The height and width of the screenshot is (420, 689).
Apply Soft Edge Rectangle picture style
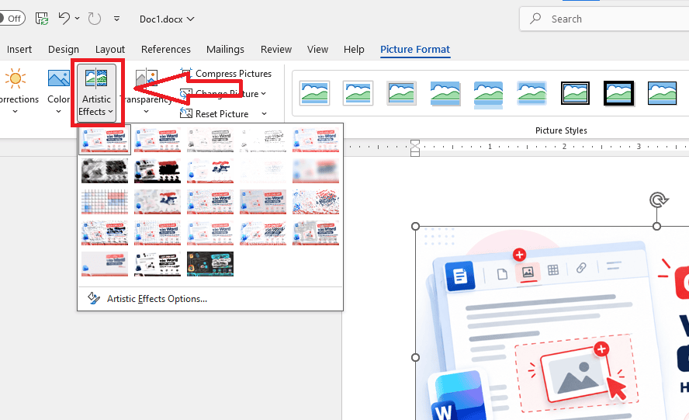(531, 93)
